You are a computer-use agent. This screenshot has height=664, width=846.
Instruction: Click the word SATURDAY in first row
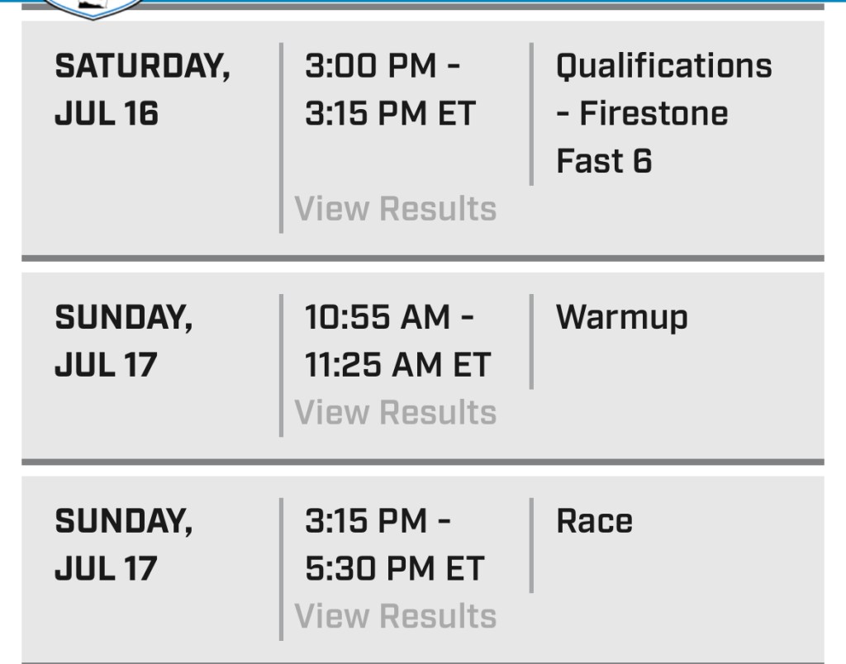[142, 66]
